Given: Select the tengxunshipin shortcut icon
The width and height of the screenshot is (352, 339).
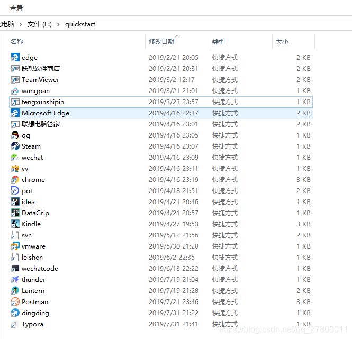Looking at the screenshot, I should pos(15,102).
